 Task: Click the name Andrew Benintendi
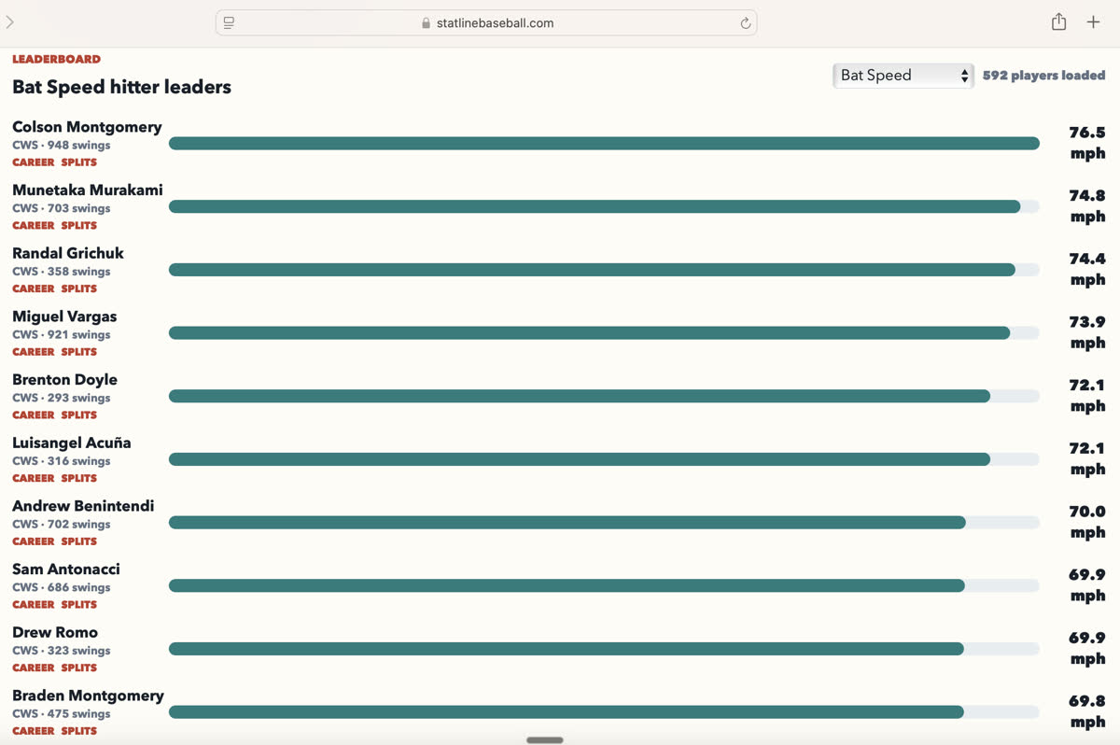tap(83, 506)
